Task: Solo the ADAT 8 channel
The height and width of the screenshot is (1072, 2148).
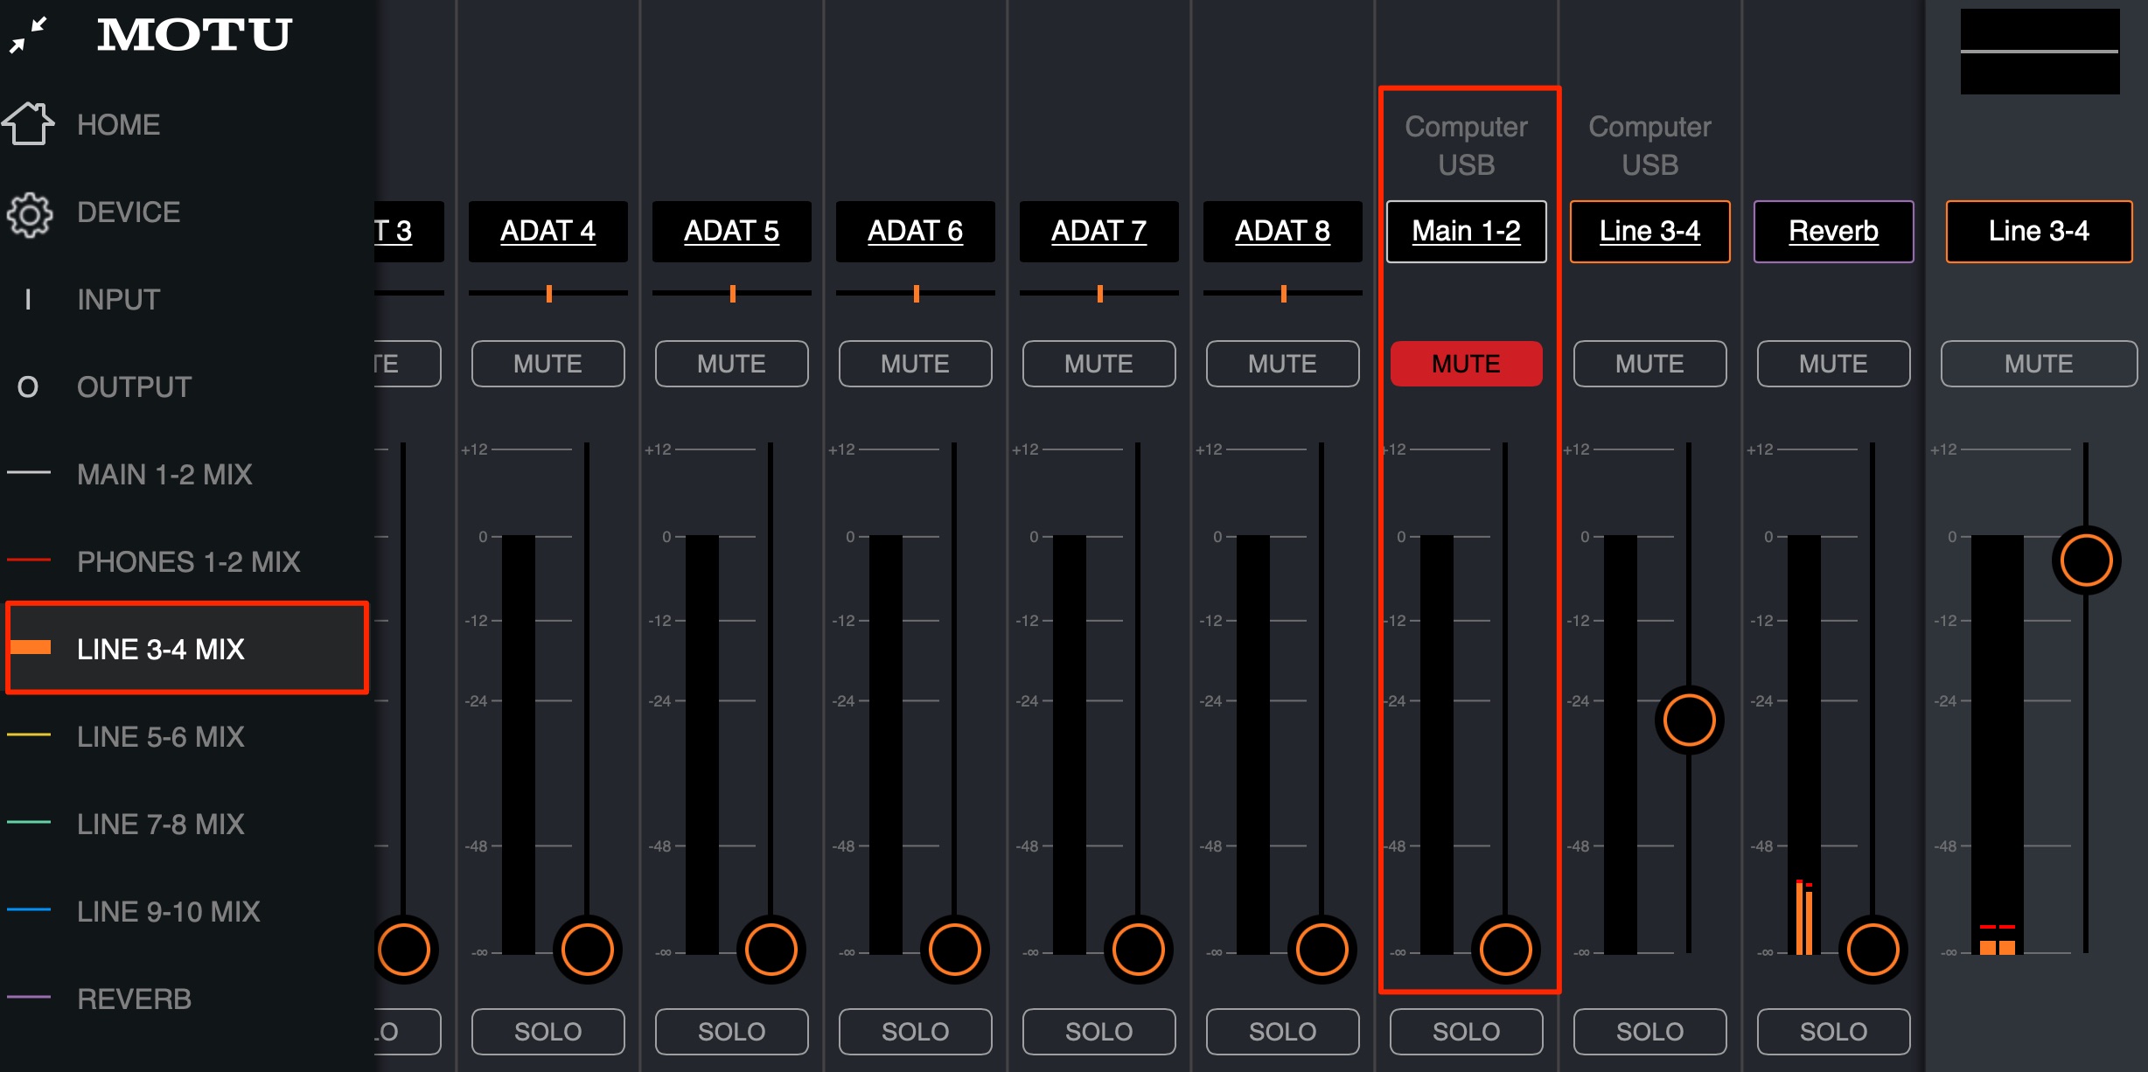Action: (1282, 1032)
